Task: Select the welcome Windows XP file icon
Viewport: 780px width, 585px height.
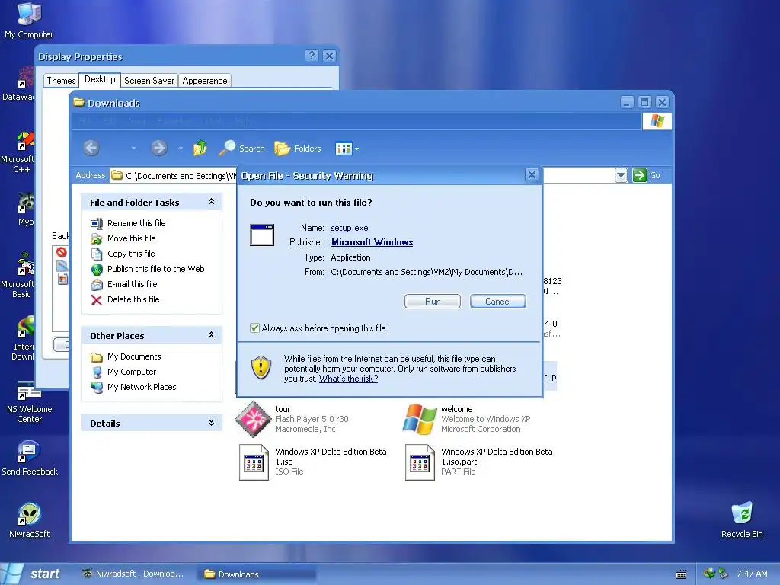Action: (x=420, y=420)
